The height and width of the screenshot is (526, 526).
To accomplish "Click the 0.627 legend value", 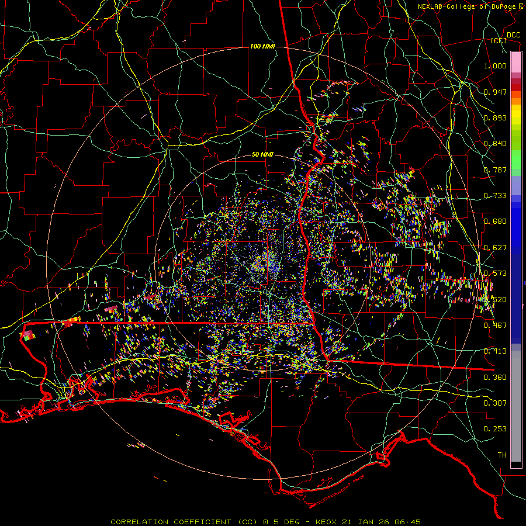I will pyautogui.click(x=495, y=248).
